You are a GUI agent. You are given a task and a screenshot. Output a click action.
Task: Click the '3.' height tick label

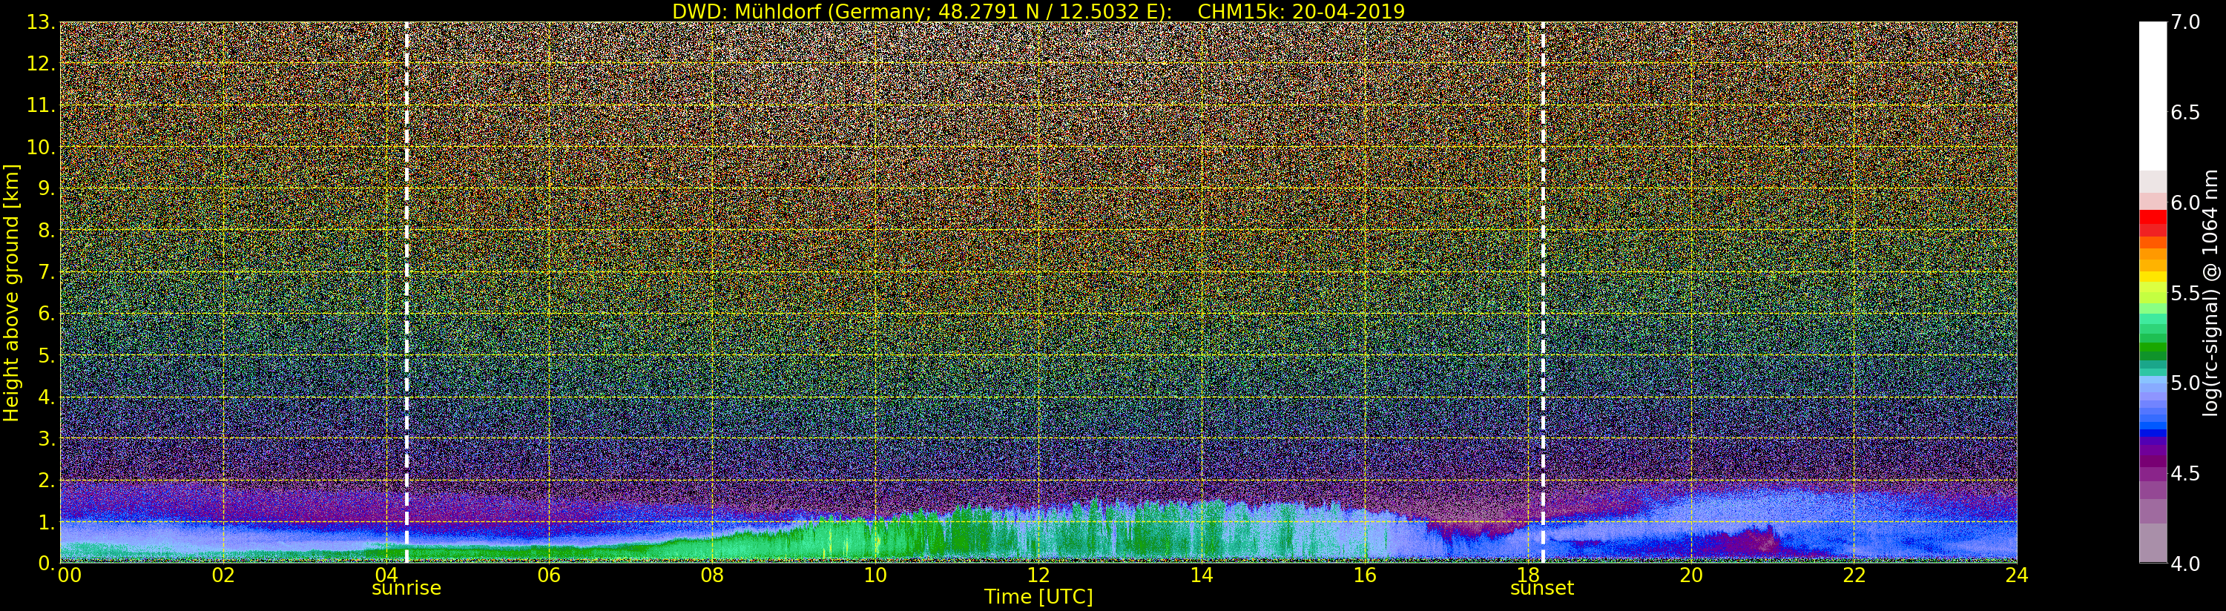[47, 438]
